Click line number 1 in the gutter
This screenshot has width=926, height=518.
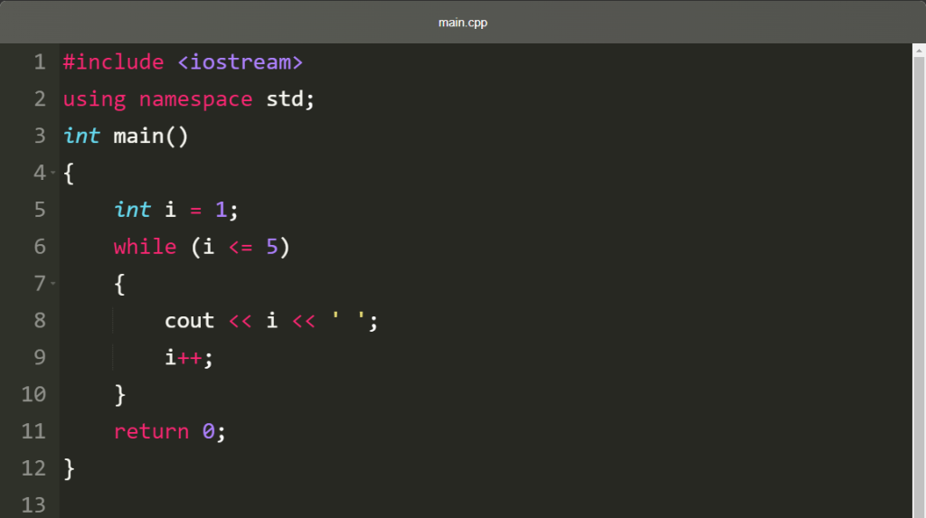click(x=40, y=62)
